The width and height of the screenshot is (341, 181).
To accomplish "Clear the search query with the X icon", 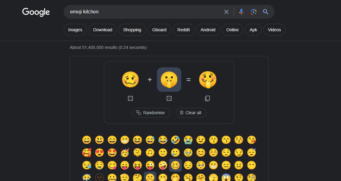I will coord(226,12).
